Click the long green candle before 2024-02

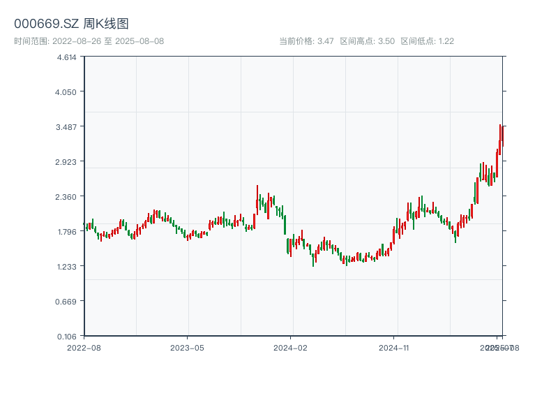point(285,223)
